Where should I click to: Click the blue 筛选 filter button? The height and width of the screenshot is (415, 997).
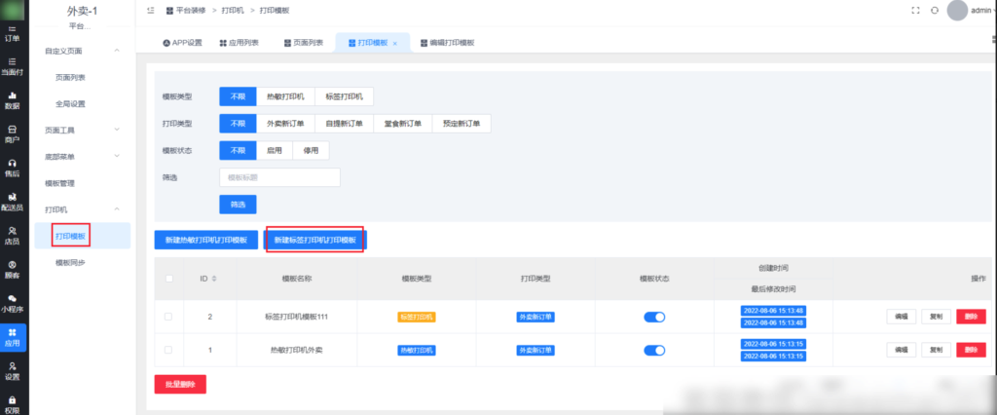click(238, 205)
